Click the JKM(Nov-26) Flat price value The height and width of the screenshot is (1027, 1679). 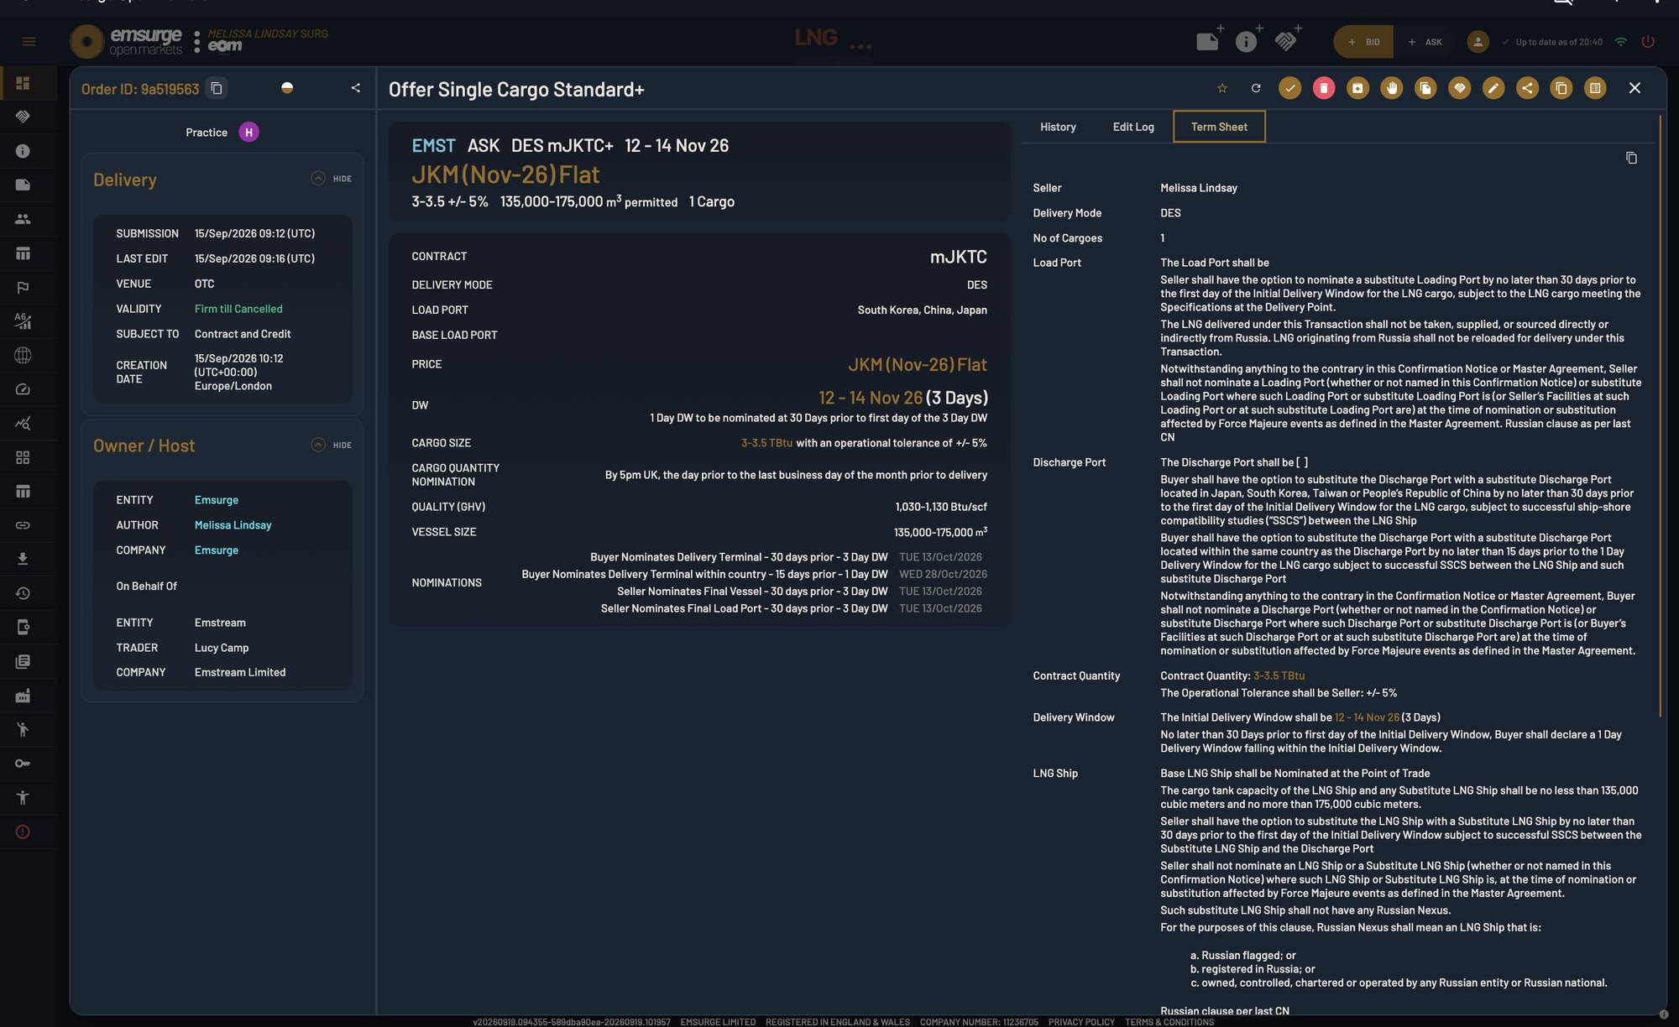click(918, 365)
